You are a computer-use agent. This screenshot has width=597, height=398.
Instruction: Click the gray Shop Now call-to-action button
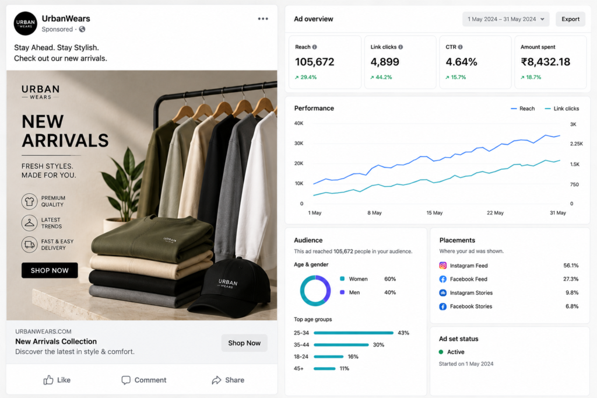tap(244, 343)
